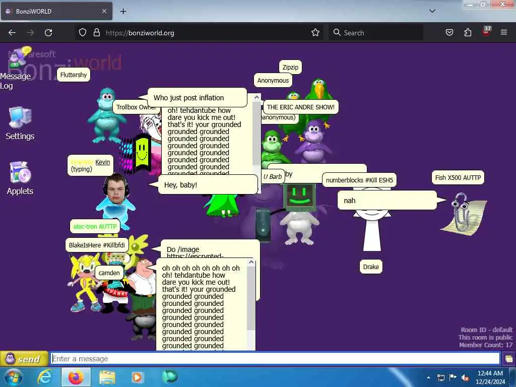The height and width of the screenshot is (387, 516).
Task: Click the elec-tron AUTTP name tag
Action: pos(95,226)
